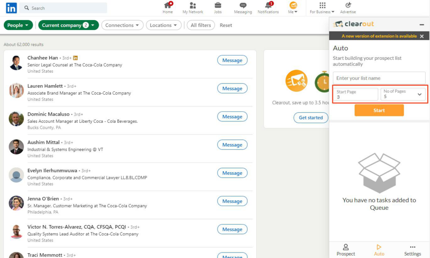430x258 pixels.
Task: Click the LinkedIn logo icon
Action: point(11,8)
